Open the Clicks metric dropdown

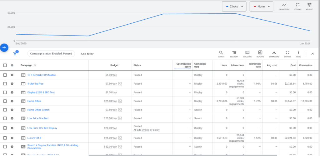[x=234, y=7]
